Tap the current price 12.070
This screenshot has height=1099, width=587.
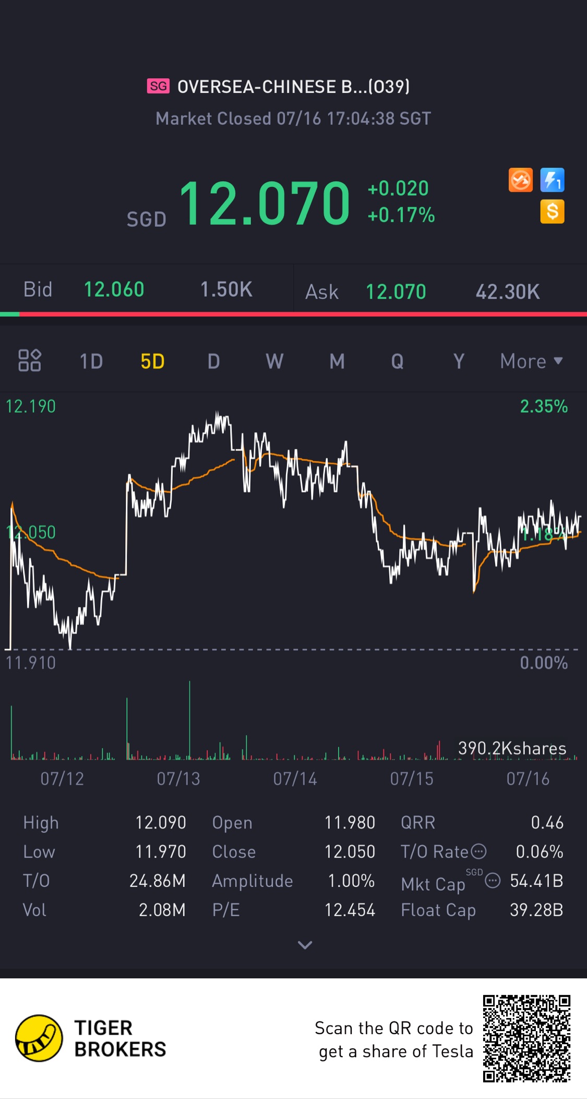click(x=265, y=203)
